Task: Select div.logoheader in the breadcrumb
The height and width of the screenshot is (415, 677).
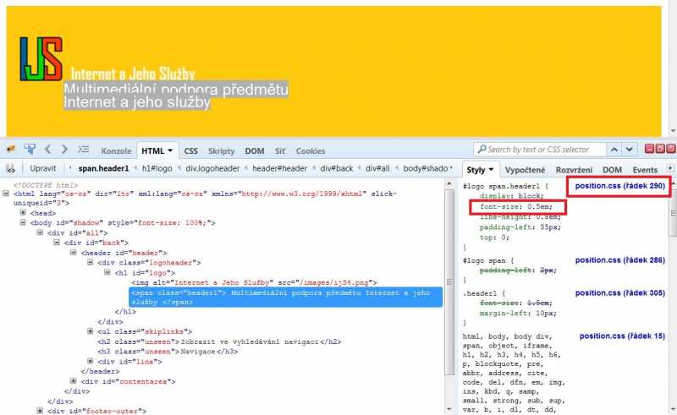Action: [212, 168]
